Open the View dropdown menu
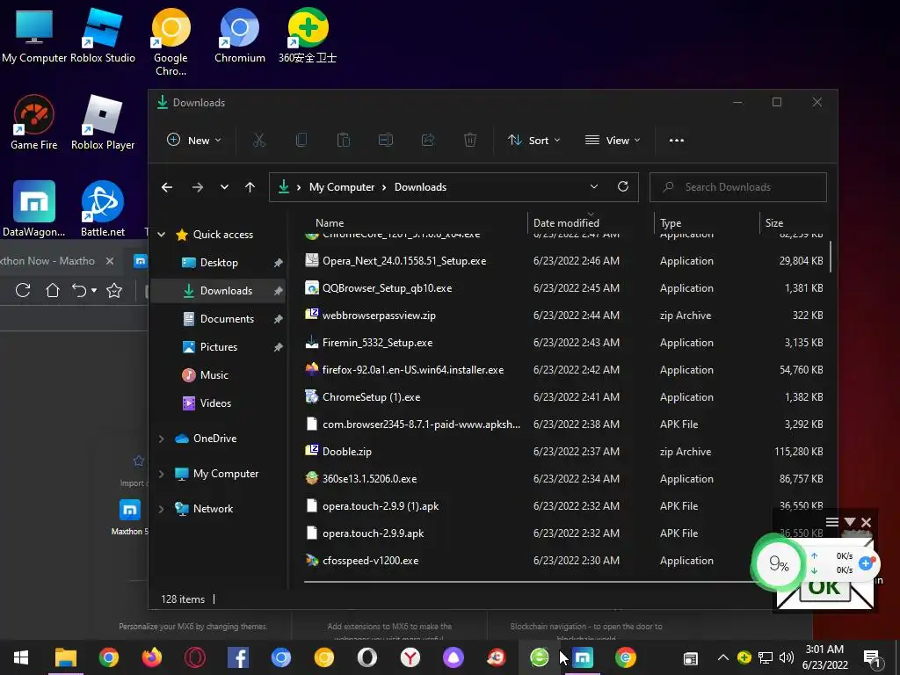The width and height of the screenshot is (900, 675). point(612,140)
